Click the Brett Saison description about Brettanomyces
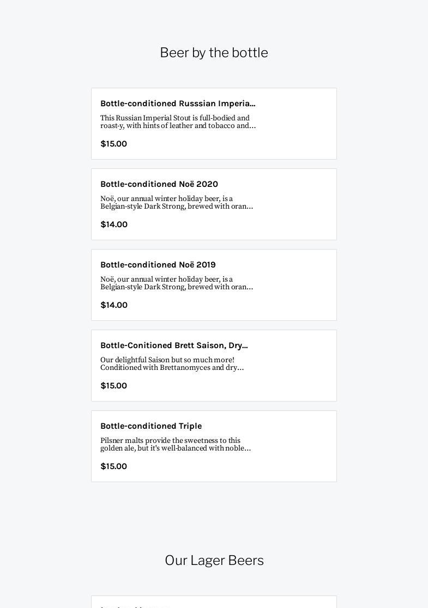Screen dimensions: 428x608 point(172,363)
